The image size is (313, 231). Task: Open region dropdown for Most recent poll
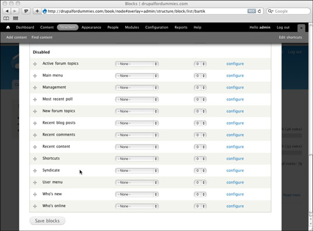[137, 99]
